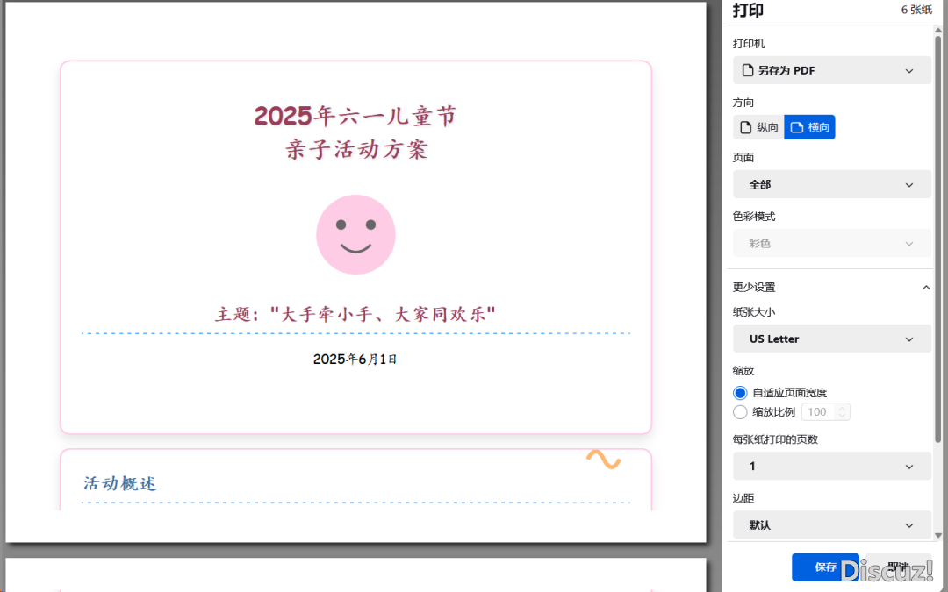Expand the 纸张大小 US Letter dropdown

point(831,339)
